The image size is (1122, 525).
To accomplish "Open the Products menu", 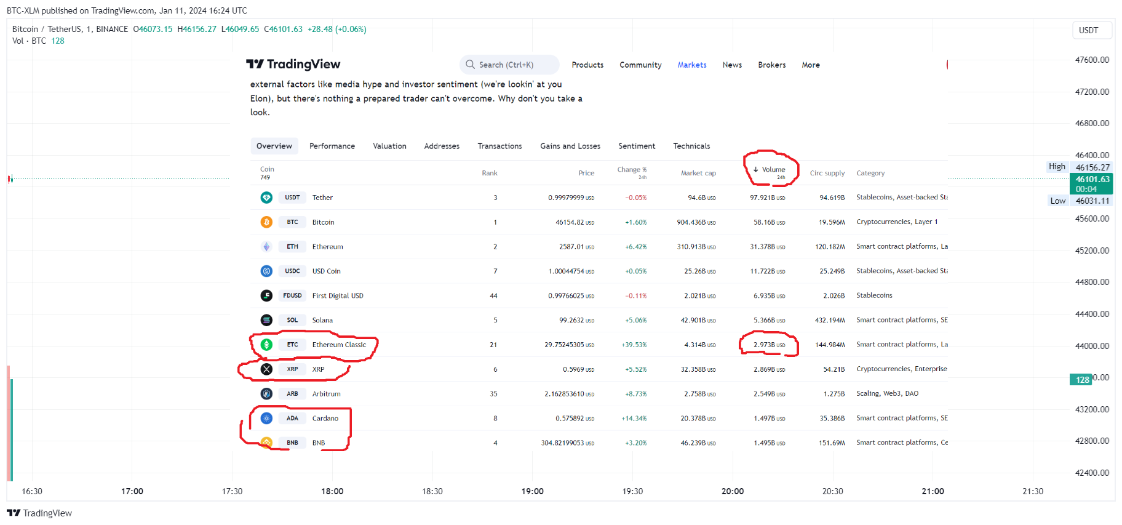I will (587, 65).
